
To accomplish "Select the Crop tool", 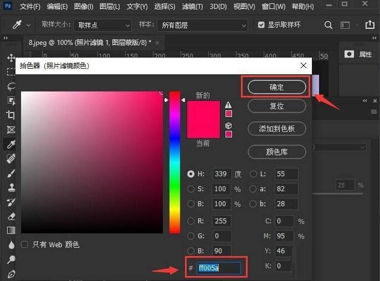I will [11, 115].
